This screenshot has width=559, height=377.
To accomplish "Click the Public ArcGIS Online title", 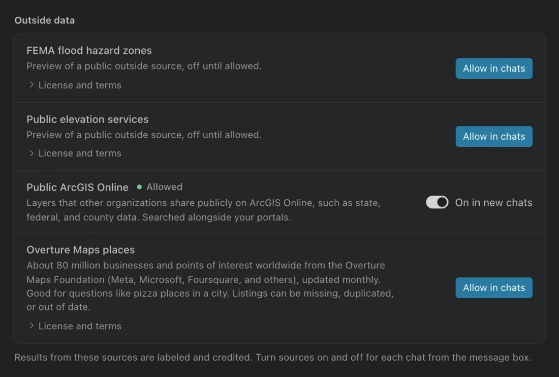I will tap(77, 187).
